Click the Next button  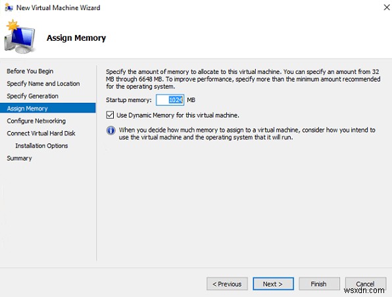(273, 284)
